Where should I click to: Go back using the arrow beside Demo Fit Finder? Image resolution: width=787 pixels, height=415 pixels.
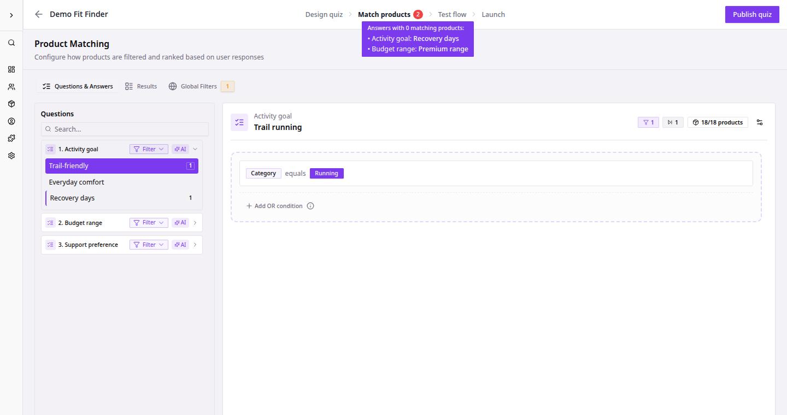click(38, 14)
